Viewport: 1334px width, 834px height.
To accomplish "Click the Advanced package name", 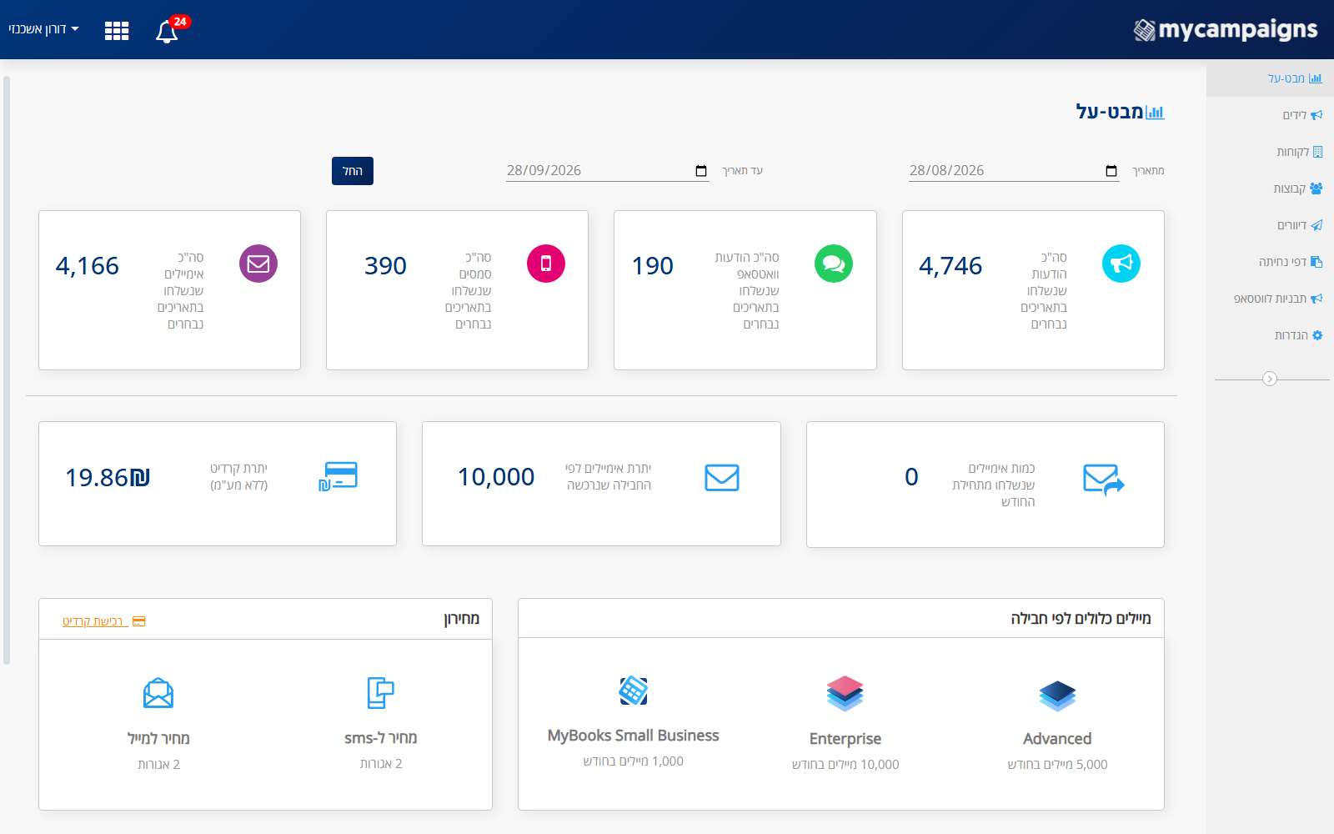I will [x=1057, y=739].
